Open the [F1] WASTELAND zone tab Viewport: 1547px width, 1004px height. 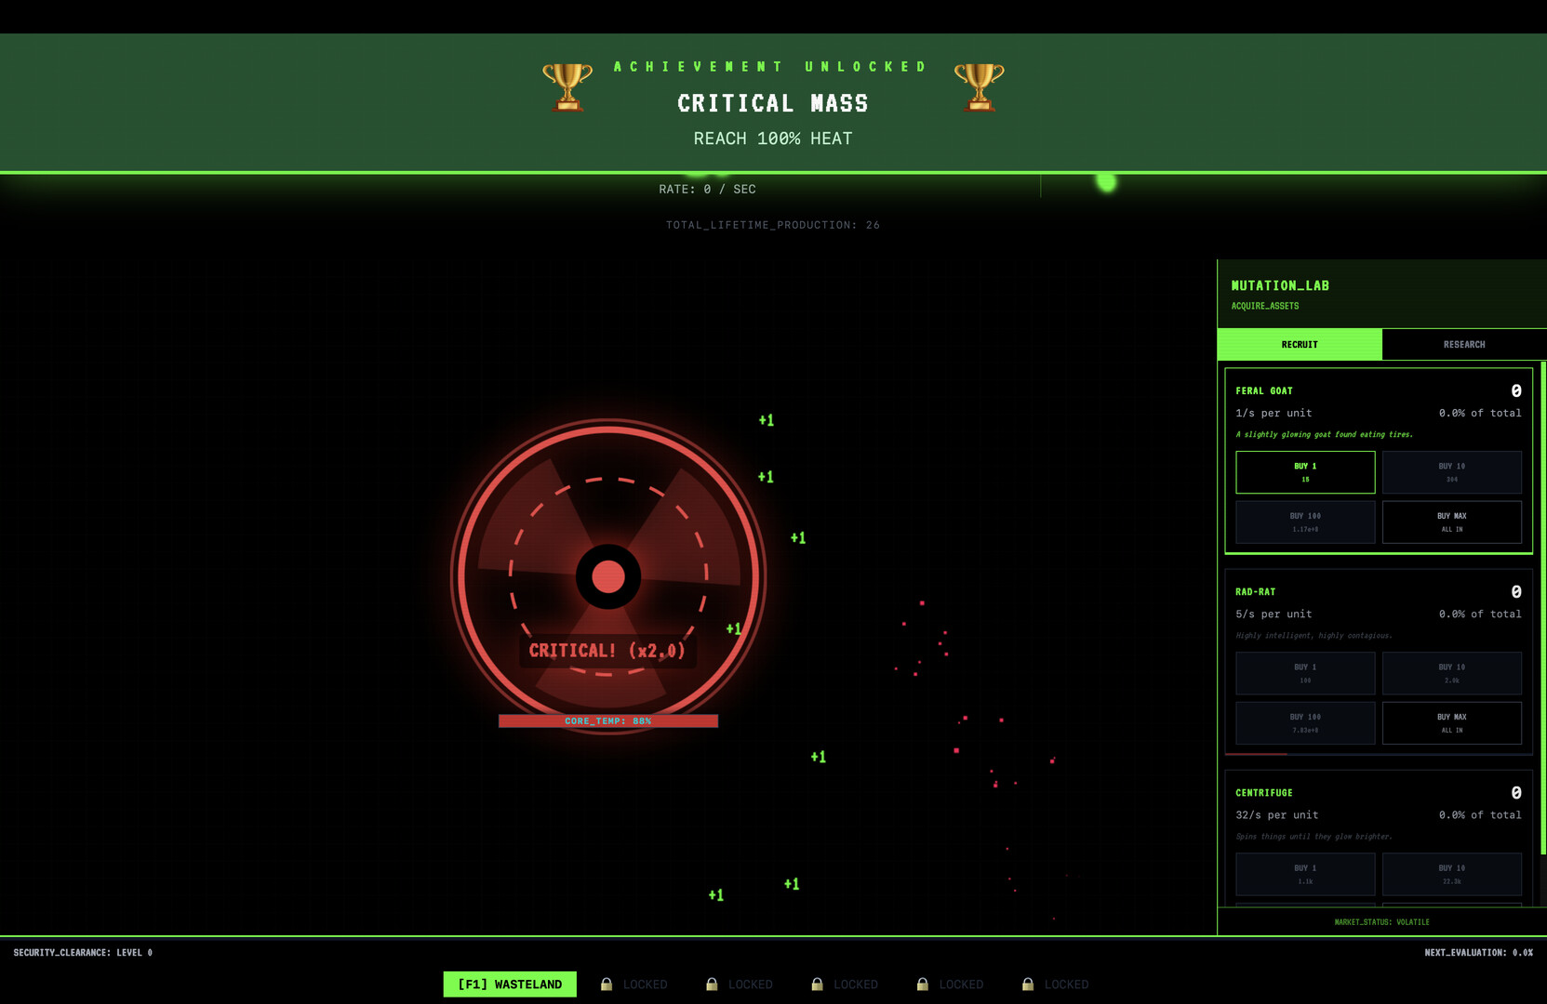[510, 984]
